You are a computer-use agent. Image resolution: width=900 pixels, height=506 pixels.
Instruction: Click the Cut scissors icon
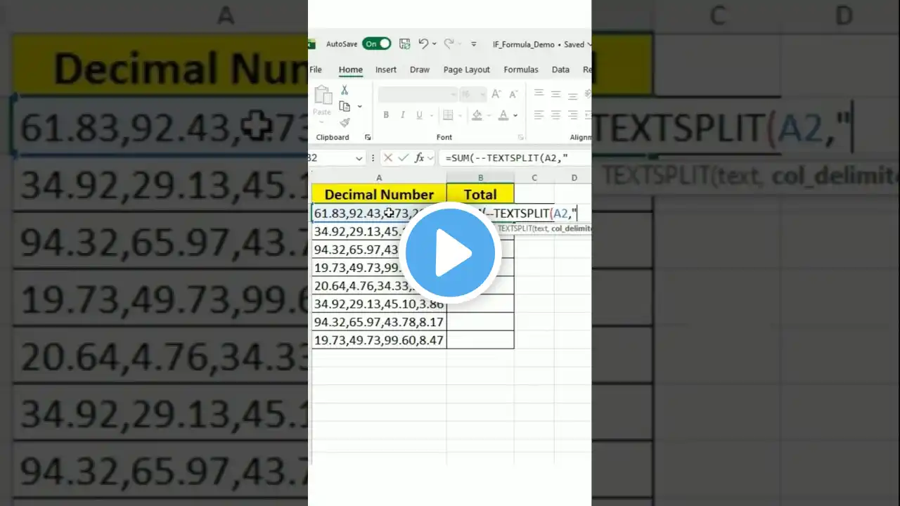tap(345, 91)
